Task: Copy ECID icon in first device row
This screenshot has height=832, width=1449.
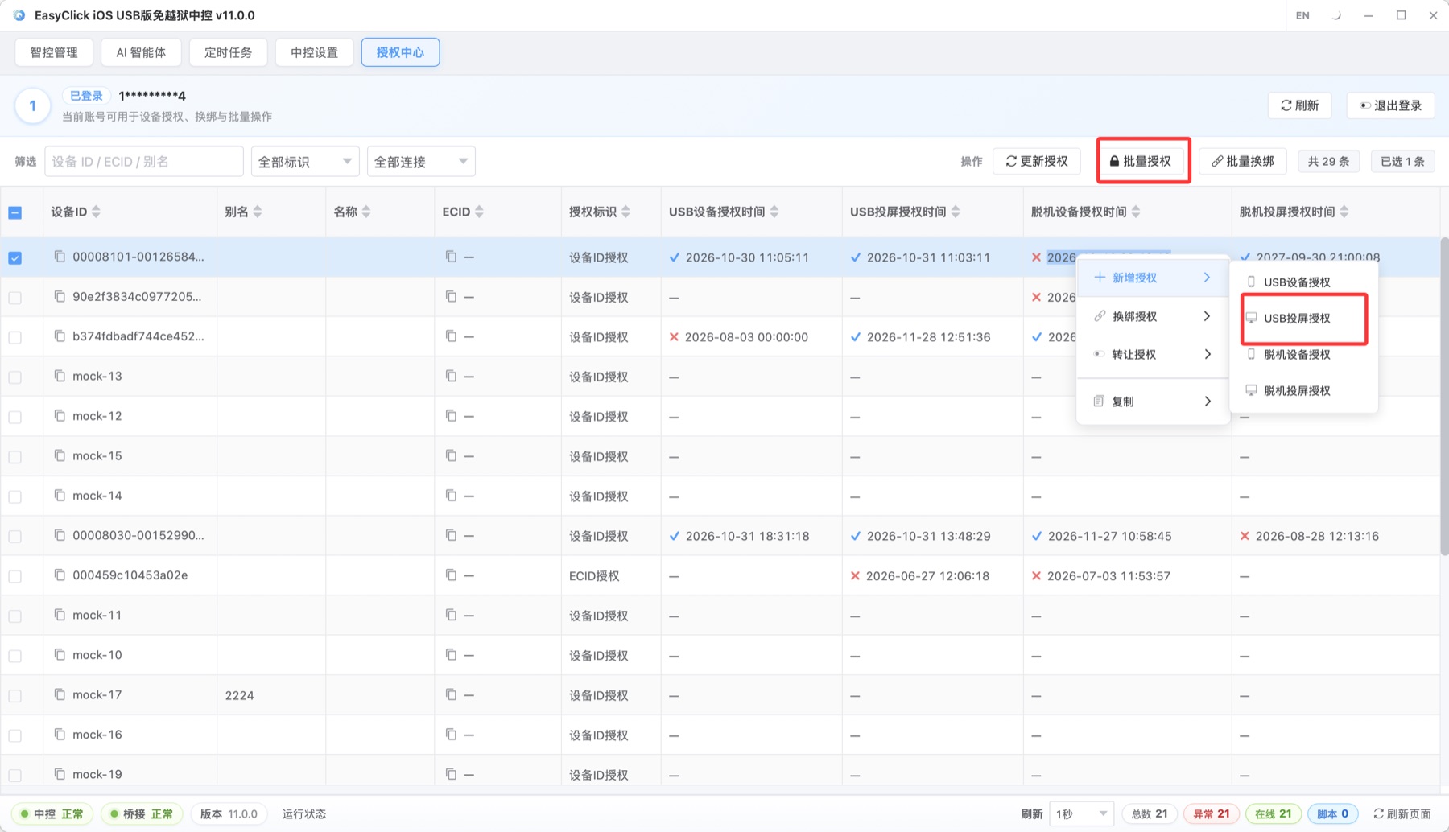Action: point(451,257)
